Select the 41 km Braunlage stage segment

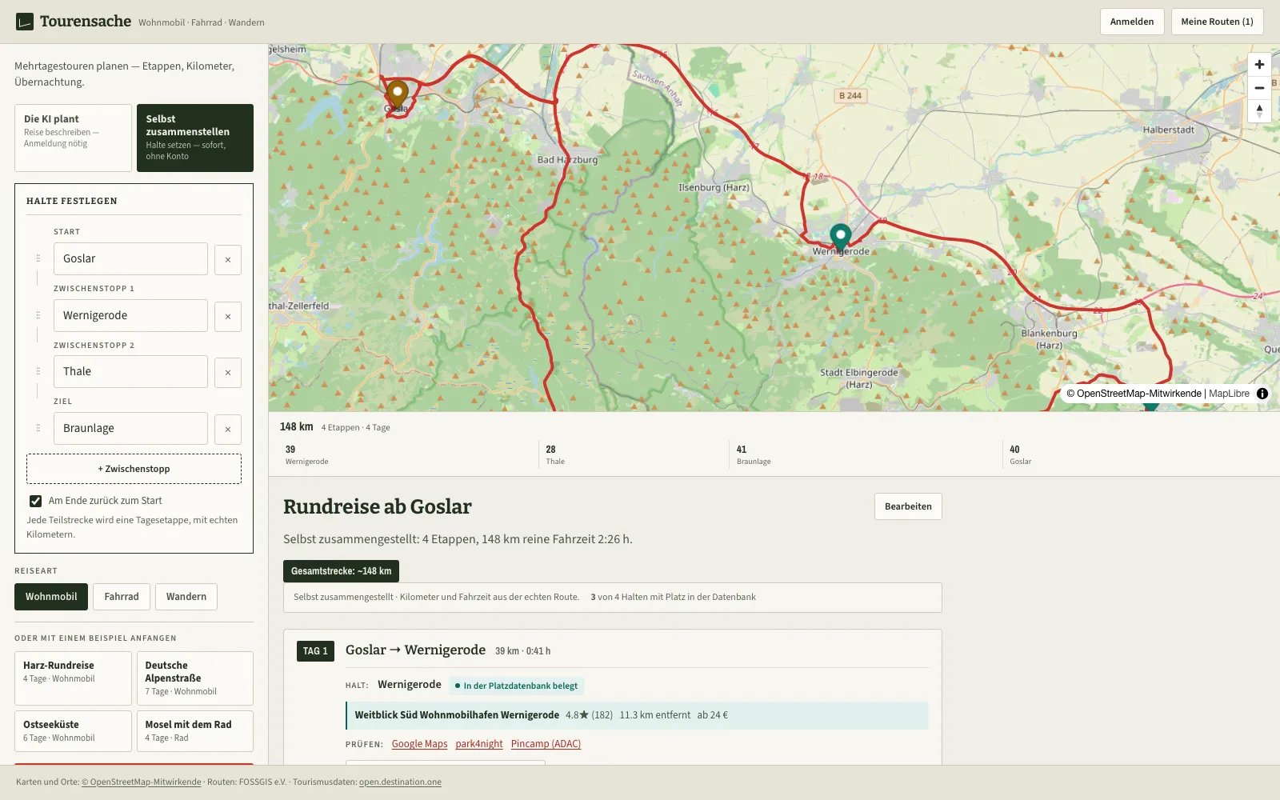click(866, 454)
